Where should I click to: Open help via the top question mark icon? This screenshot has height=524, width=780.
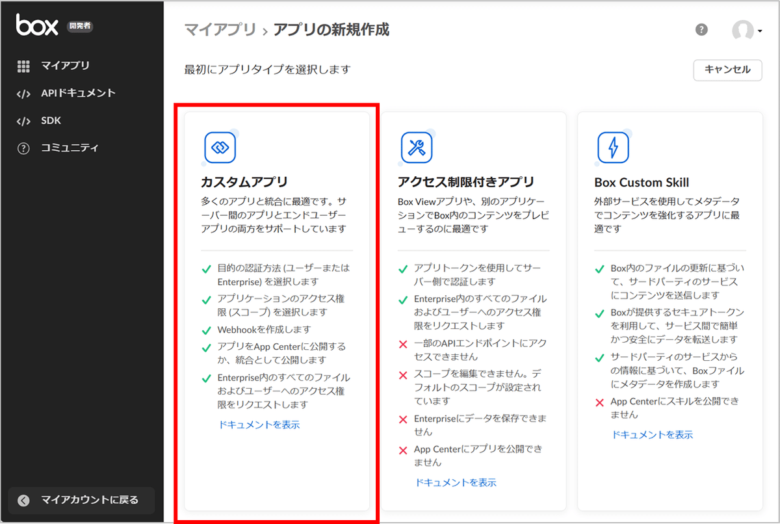coord(701,29)
